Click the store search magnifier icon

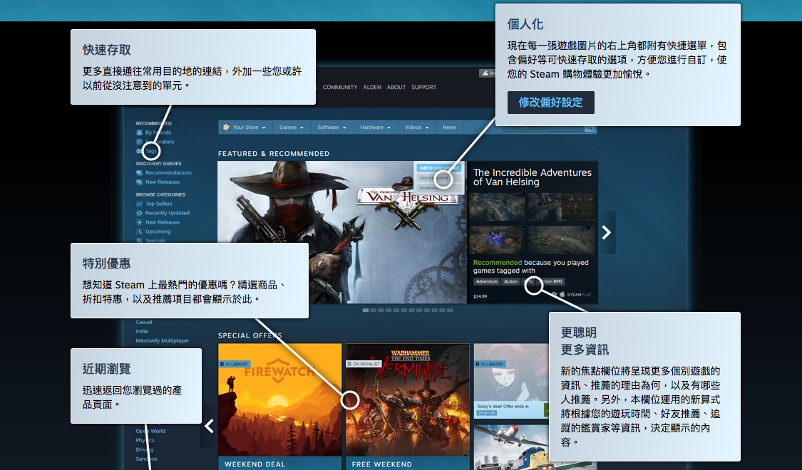pos(590,127)
